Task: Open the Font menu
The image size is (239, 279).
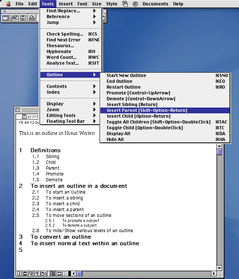Action: (x=82, y=4)
